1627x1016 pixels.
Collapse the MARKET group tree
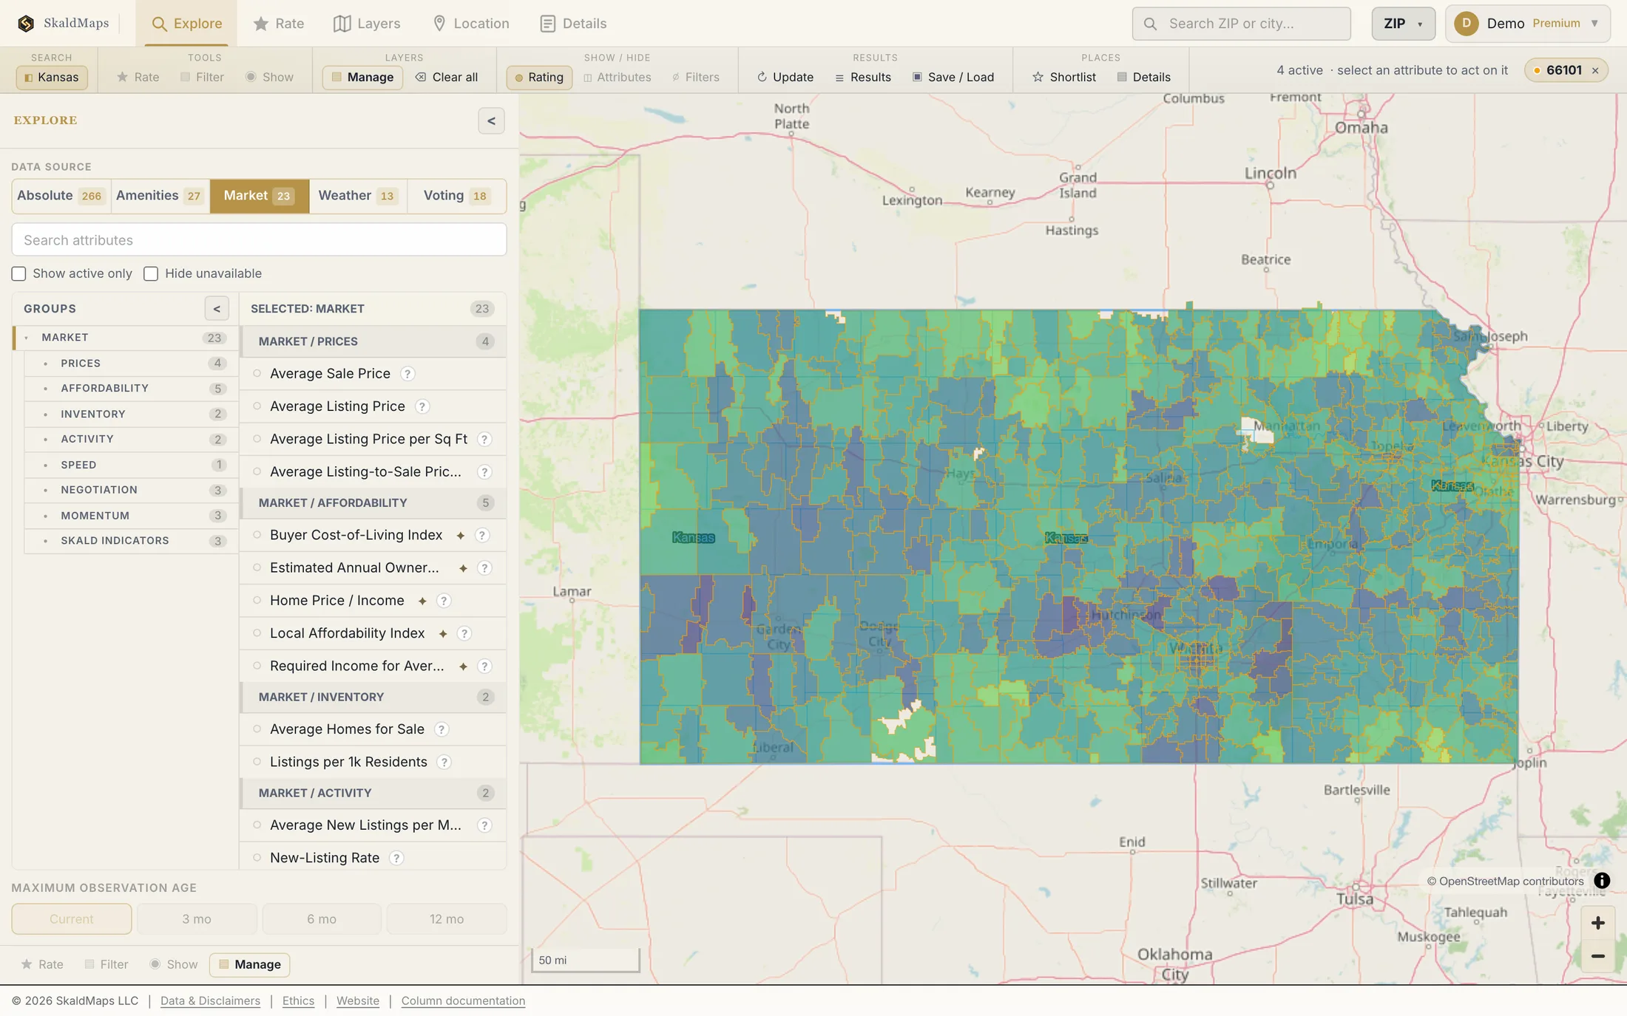[27, 338]
